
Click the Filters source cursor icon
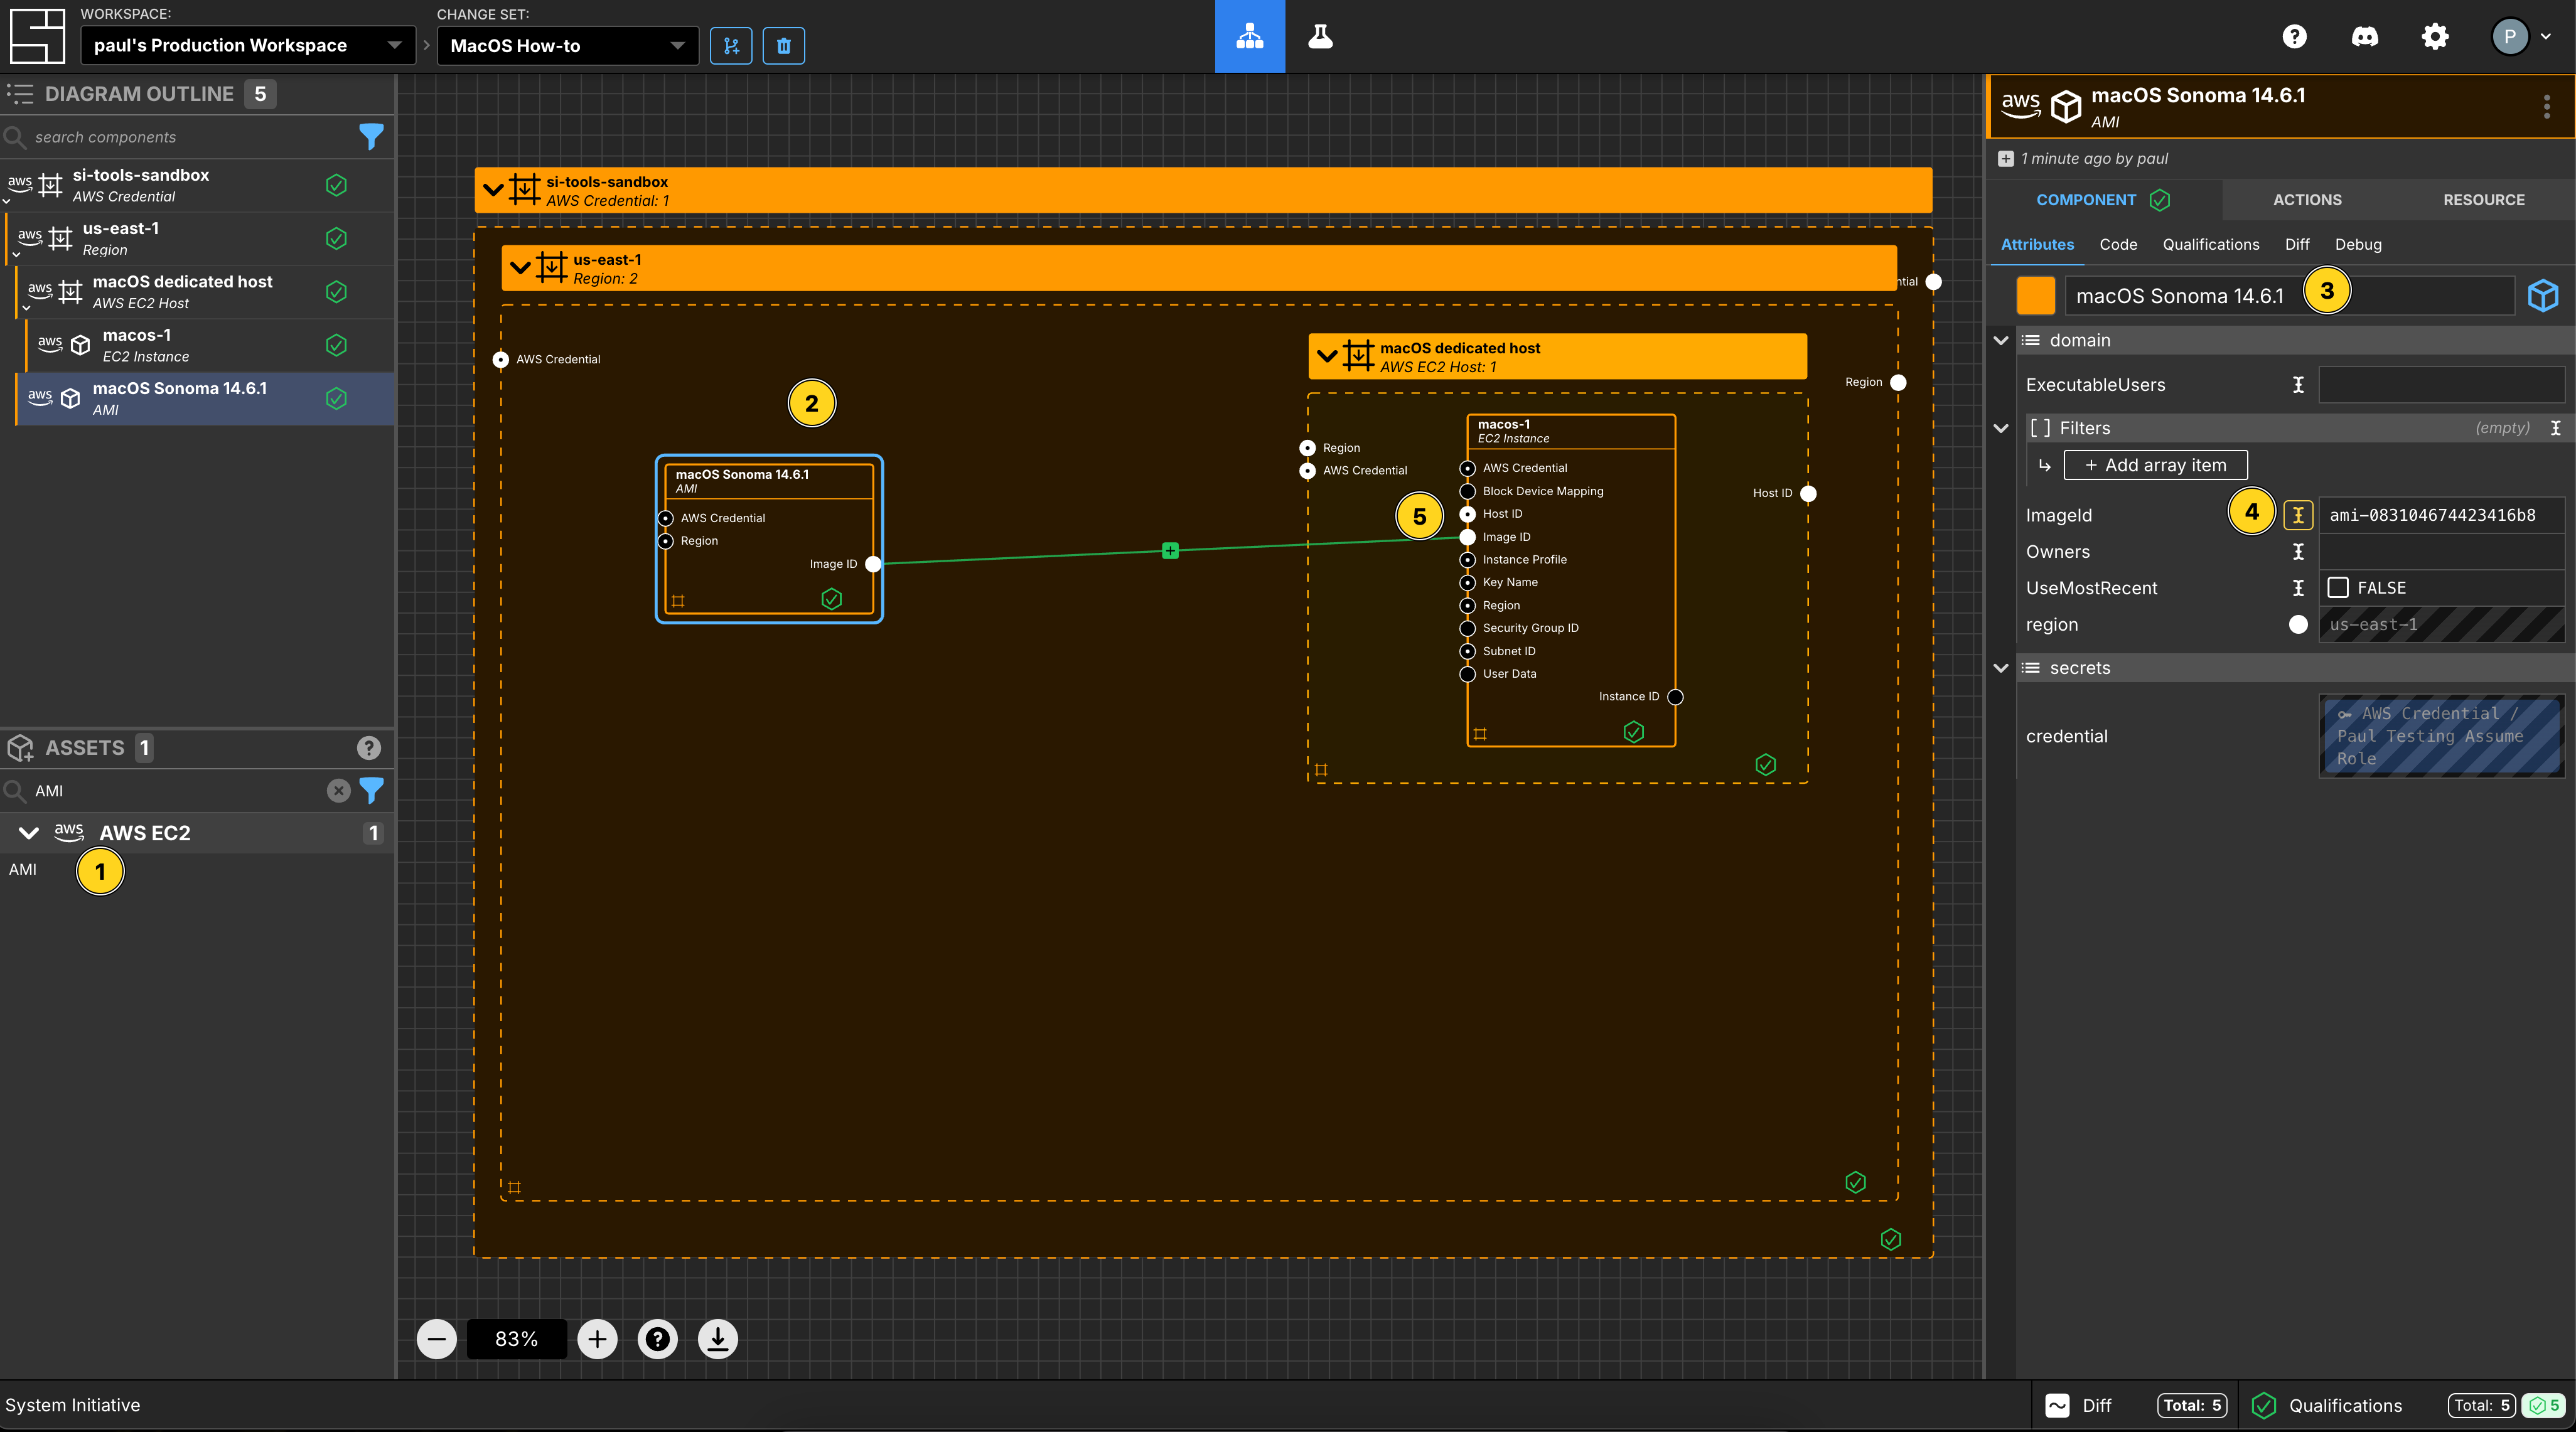pyautogui.click(x=2555, y=428)
